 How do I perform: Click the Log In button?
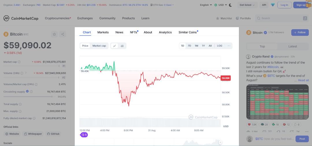point(284,5)
